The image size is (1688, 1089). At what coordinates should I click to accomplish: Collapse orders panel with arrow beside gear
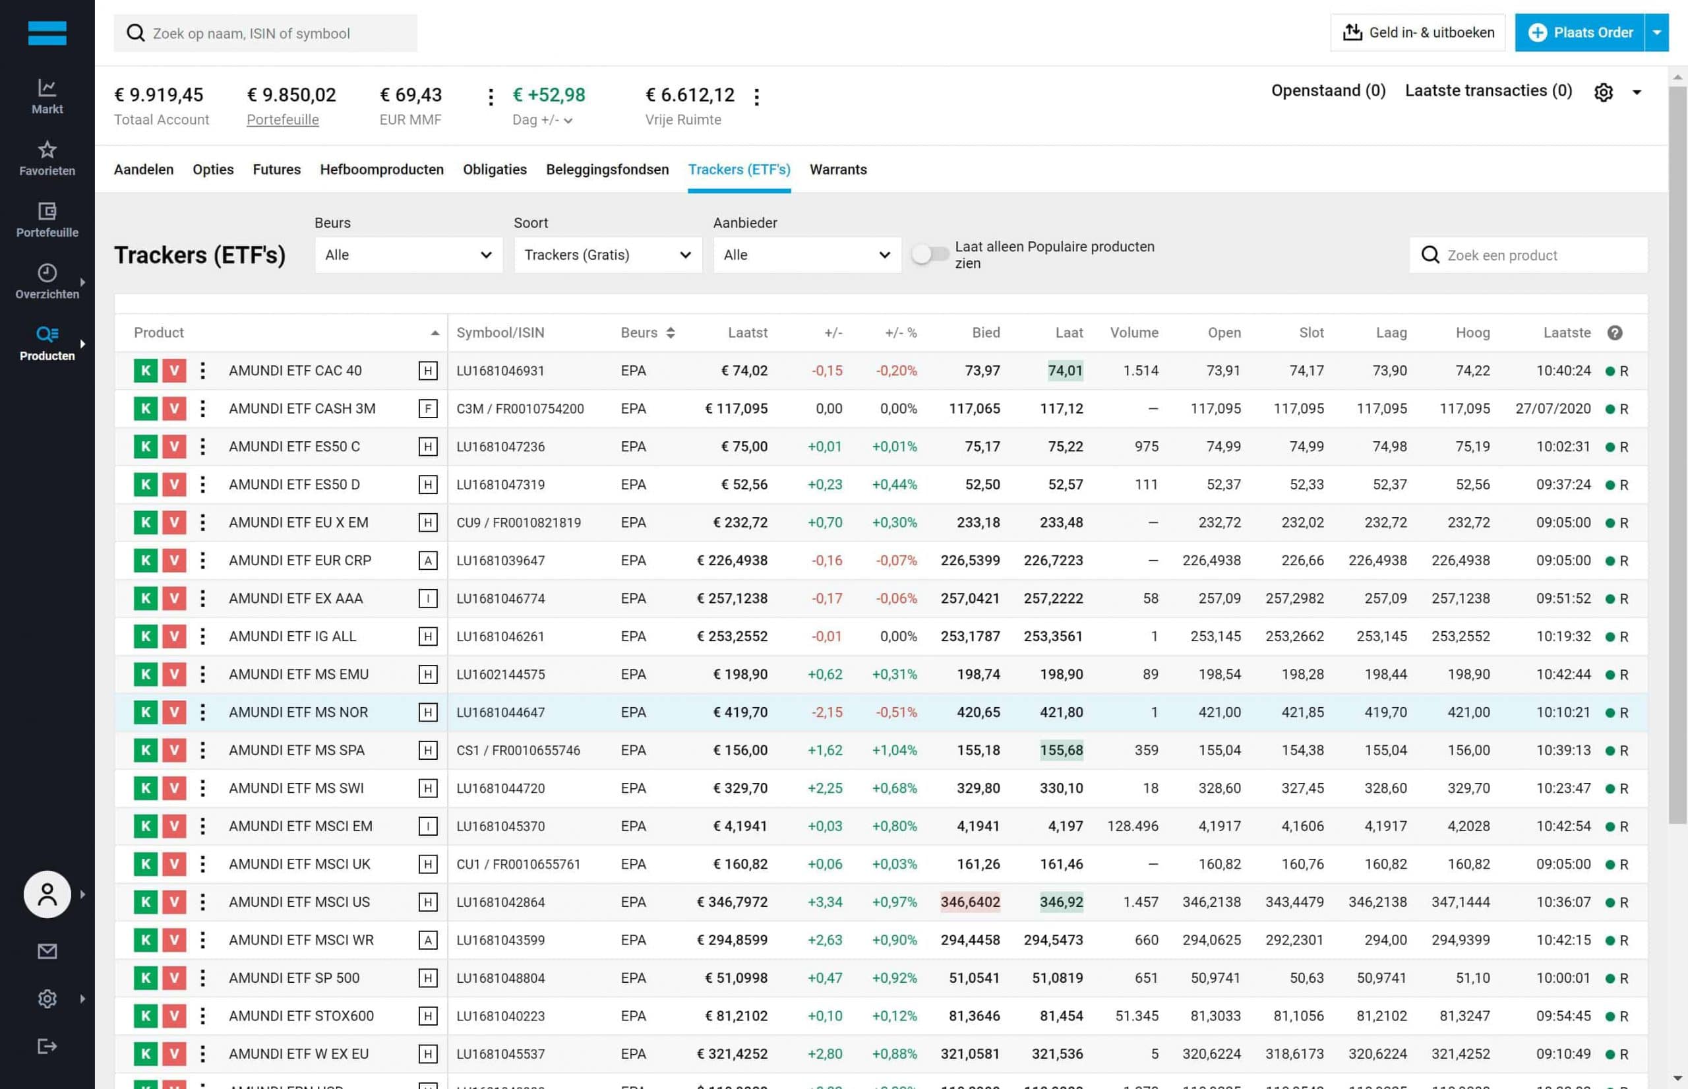point(1637,92)
